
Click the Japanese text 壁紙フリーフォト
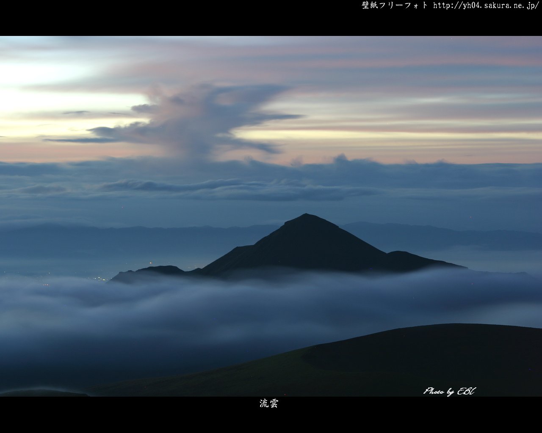(395, 5)
